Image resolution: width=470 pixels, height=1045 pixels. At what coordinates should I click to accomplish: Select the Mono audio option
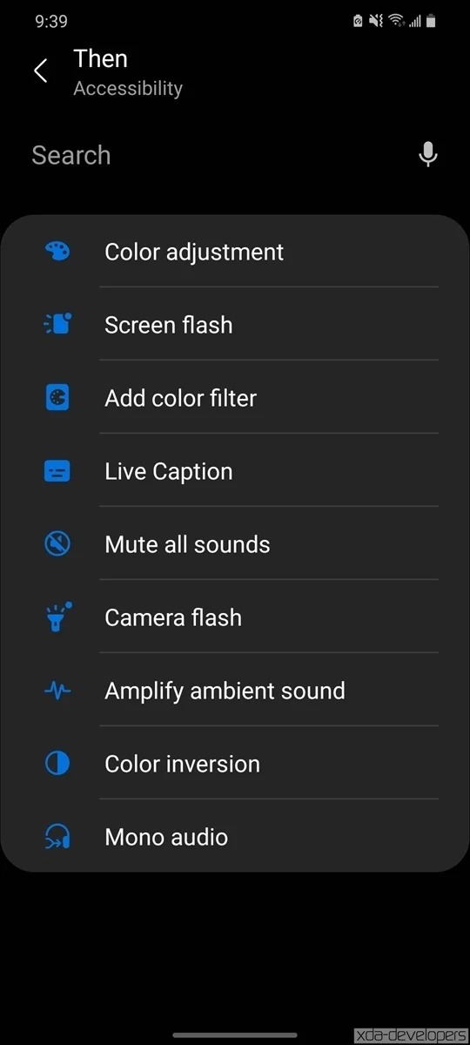click(235, 837)
